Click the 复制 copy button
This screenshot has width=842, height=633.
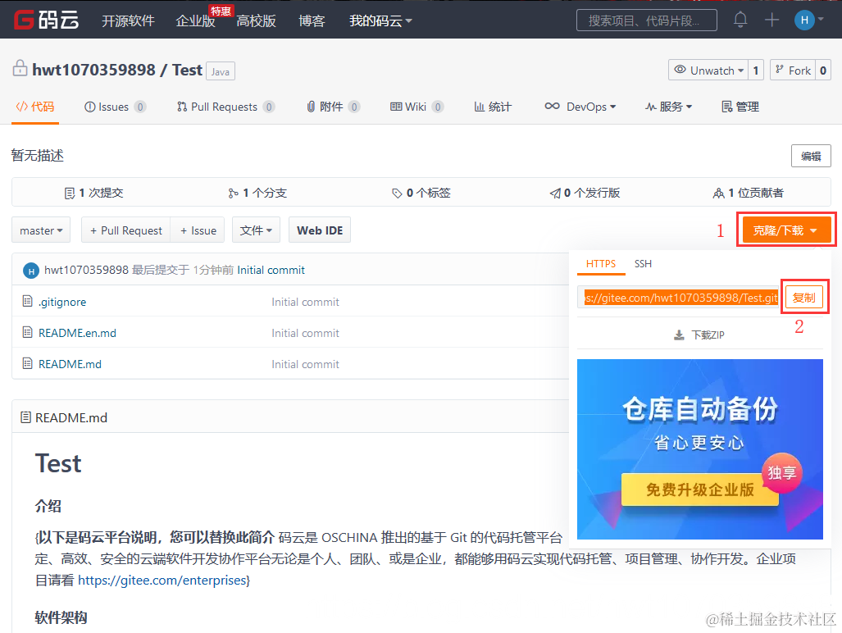tap(803, 298)
